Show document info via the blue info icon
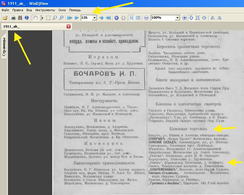 [x=27, y=18]
